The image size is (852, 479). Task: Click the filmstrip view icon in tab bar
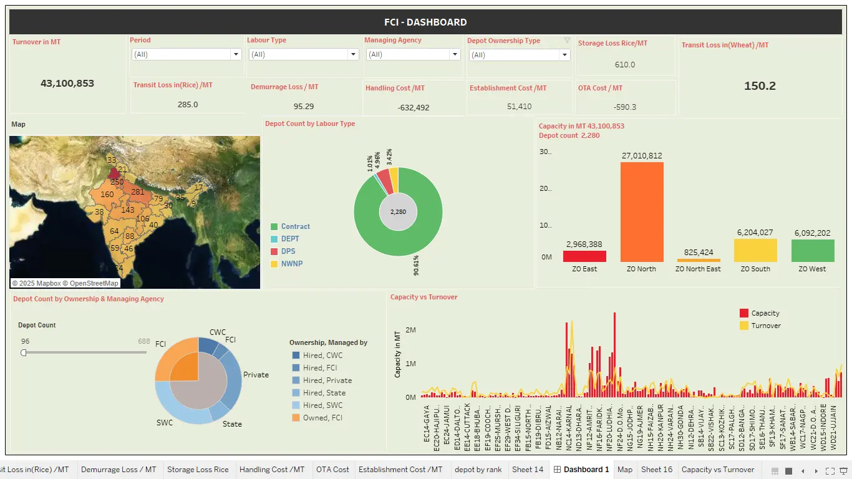point(775,471)
